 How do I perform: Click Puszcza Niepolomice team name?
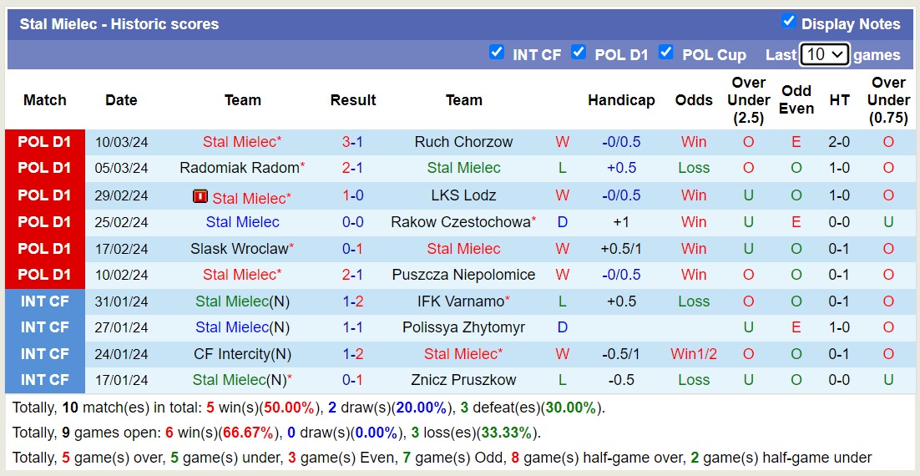463,275
